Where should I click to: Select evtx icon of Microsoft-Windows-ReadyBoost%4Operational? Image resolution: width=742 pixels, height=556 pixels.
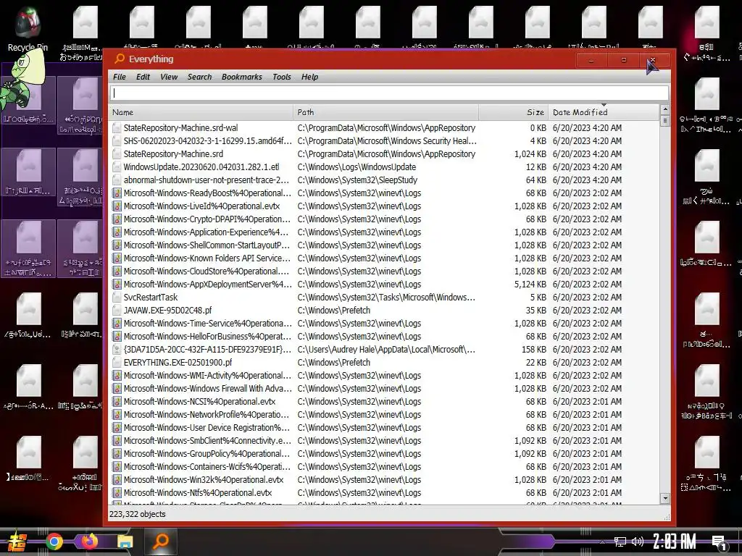click(x=117, y=193)
